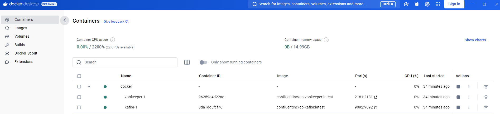This screenshot has width=500, height=114.
Task: Click the Image column header
Action: pyautogui.click(x=282, y=76)
